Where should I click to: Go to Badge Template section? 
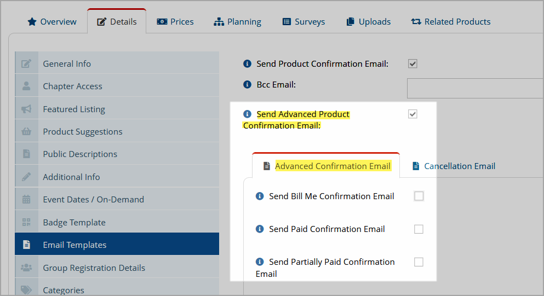[117, 222]
